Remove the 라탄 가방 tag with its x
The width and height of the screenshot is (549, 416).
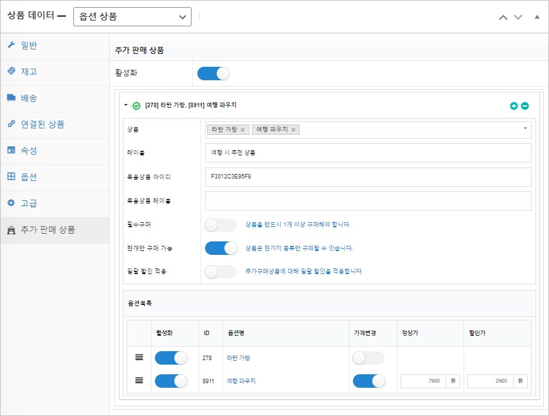click(242, 130)
